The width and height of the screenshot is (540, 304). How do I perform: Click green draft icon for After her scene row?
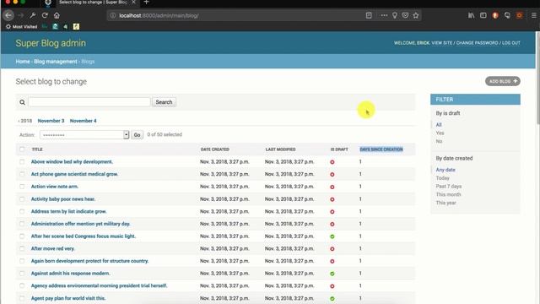(x=332, y=236)
